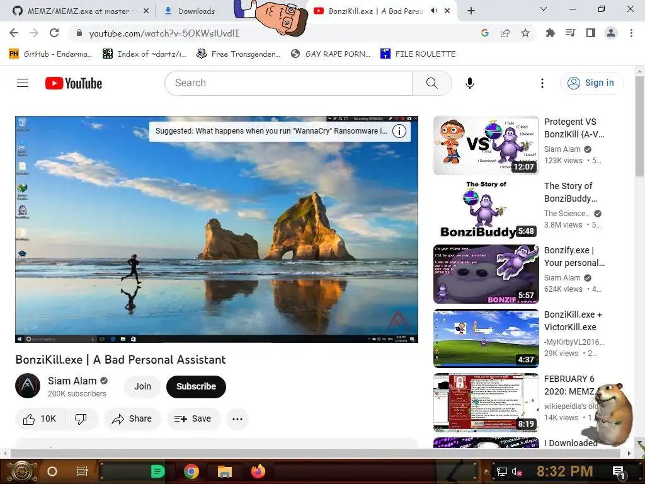Open the Siam Alam channel name
The width and height of the screenshot is (645, 484).
[x=72, y=381]
